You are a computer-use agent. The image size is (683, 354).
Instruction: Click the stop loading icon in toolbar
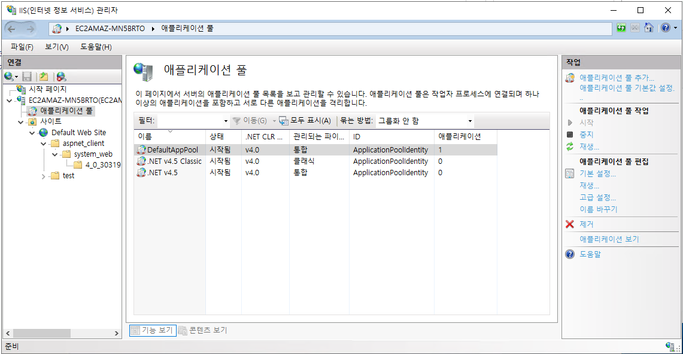coord(635,28)
